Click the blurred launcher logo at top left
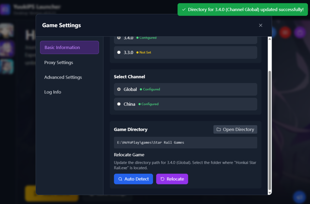The image size is (310, 204). (x=5, y=9)
